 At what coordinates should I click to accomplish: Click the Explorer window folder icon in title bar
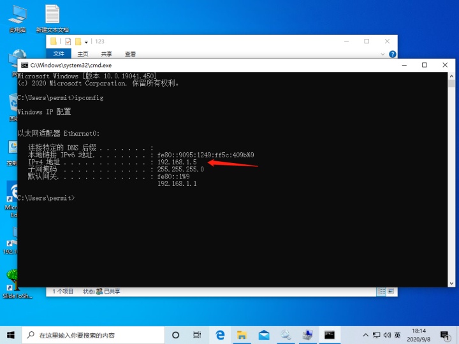pyautogui.click(x=54, y=41)
